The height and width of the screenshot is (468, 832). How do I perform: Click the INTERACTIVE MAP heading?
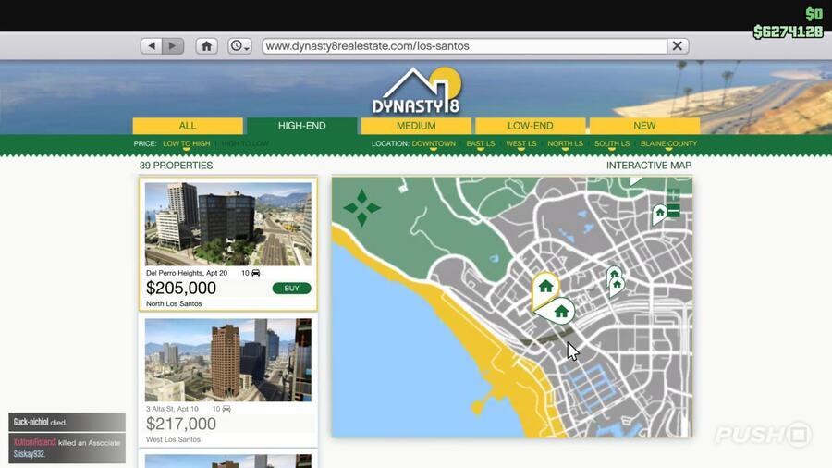tap(648, 166)
